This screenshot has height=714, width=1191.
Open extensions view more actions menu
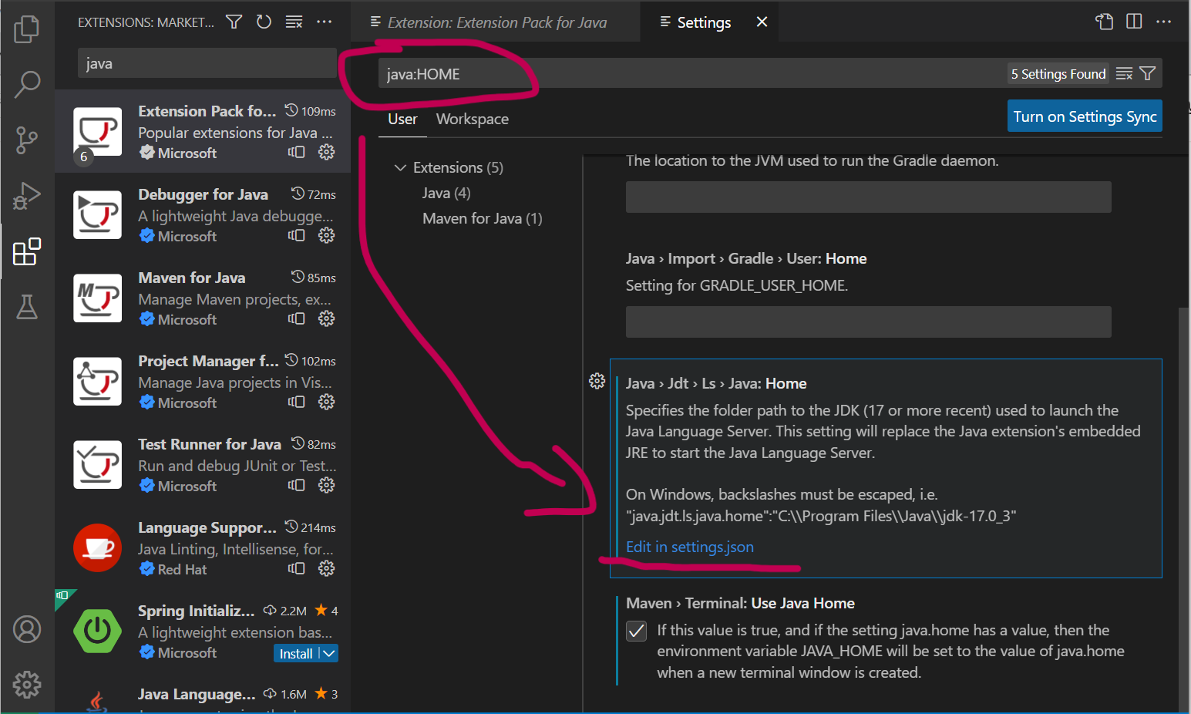tap(325, 22)
